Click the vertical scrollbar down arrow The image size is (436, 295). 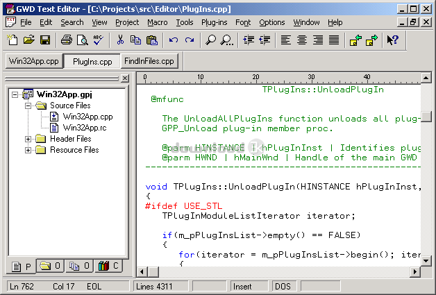coord(426,261)
